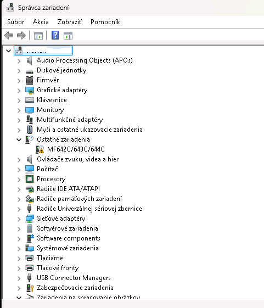Click the Grafické adaptéry display card icon
The height and width of the screenshot is (308, 264).
coord(30,90)
